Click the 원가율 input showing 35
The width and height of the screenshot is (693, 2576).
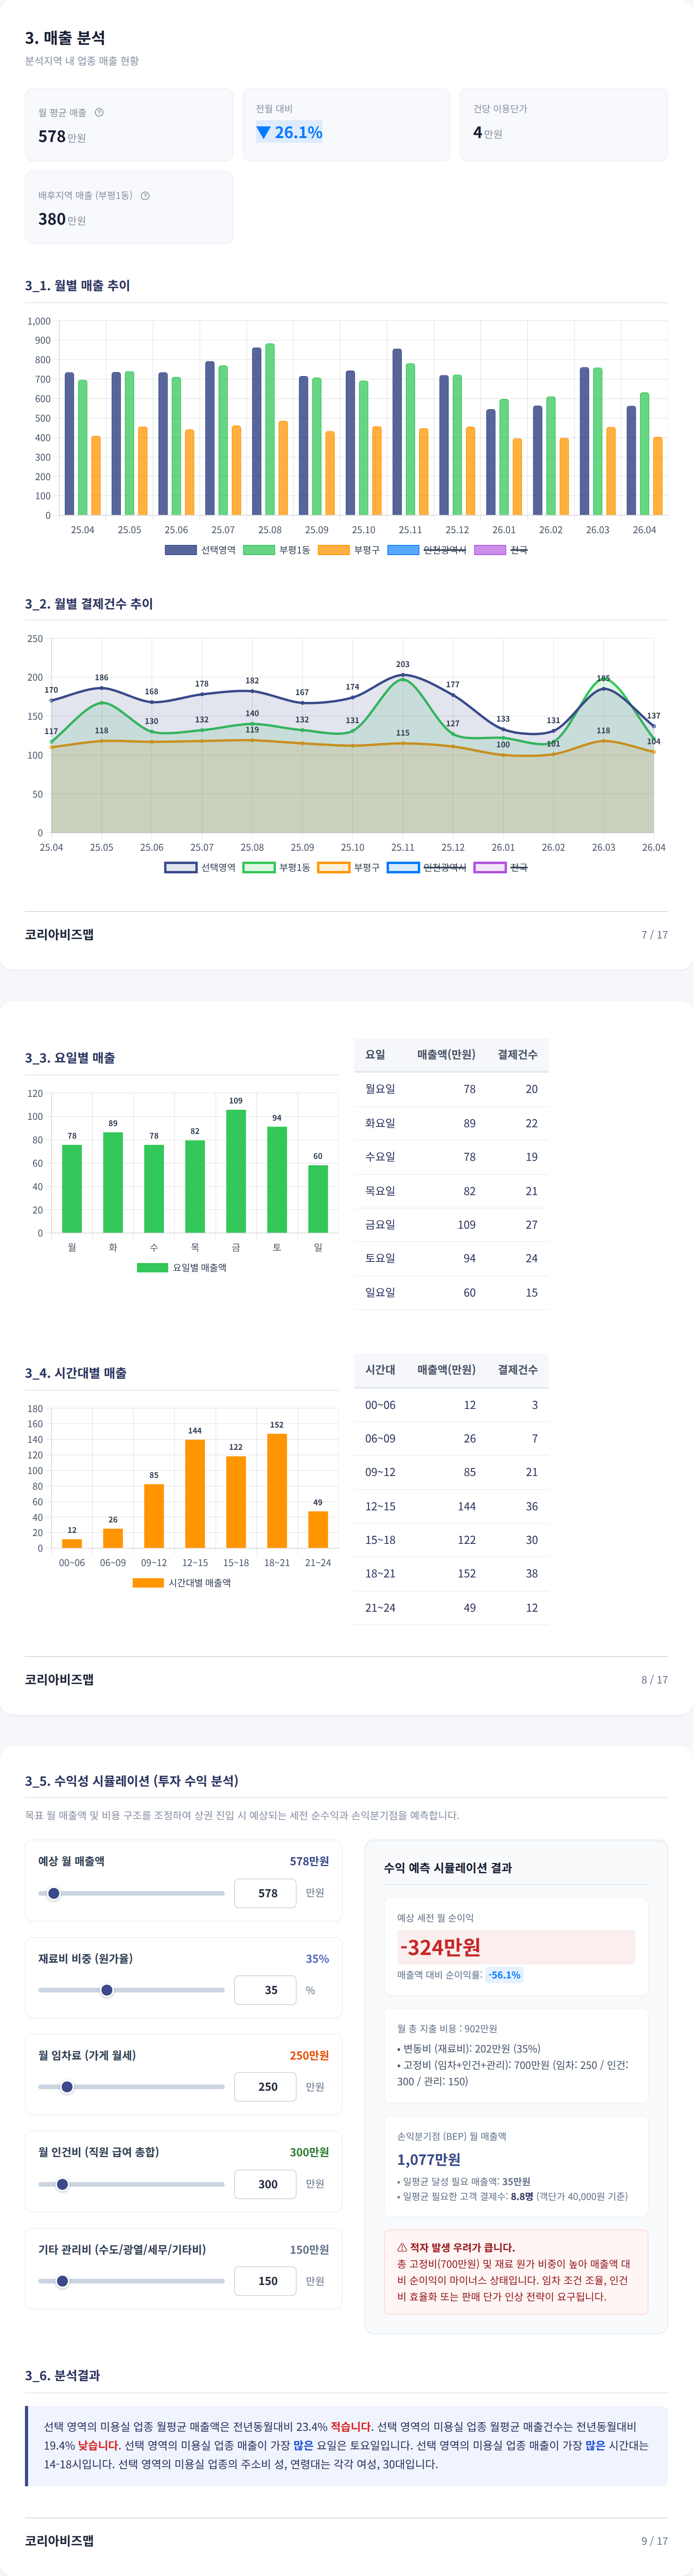265,1990
